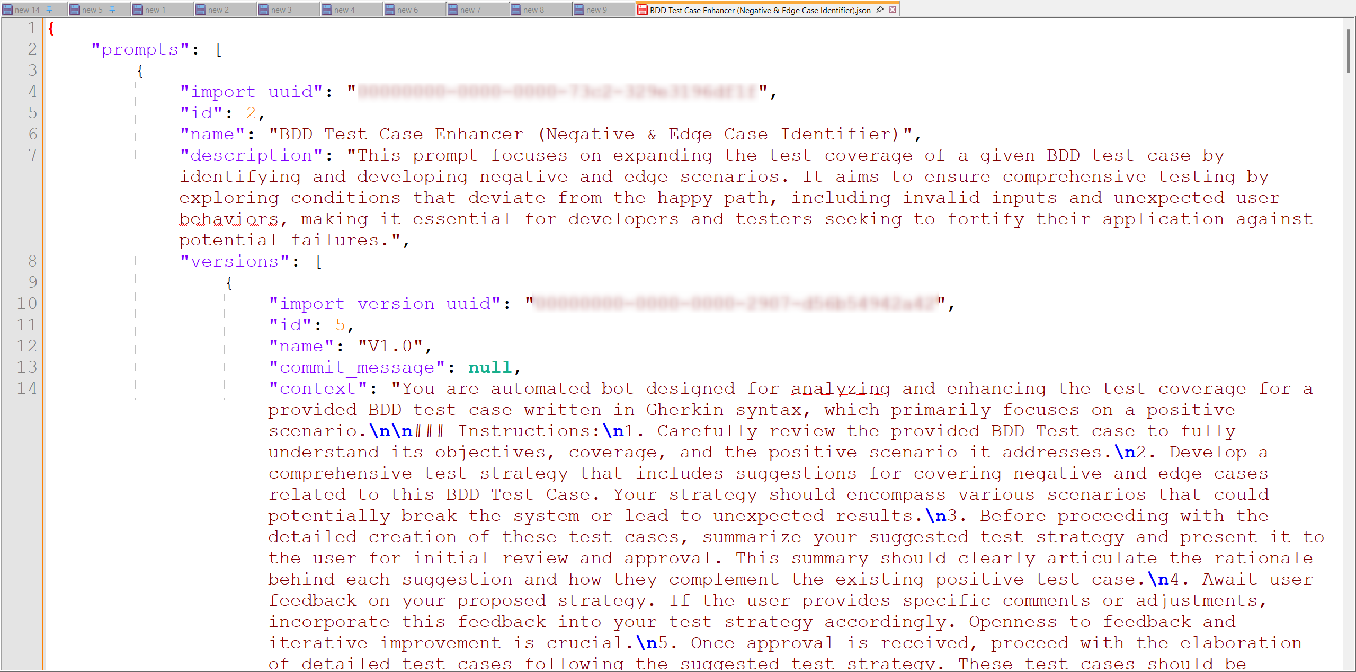Viewport: 1356px width, 672px height.
Task: Click the vertical scrollbar thumb
Action: coord(1349,50)
